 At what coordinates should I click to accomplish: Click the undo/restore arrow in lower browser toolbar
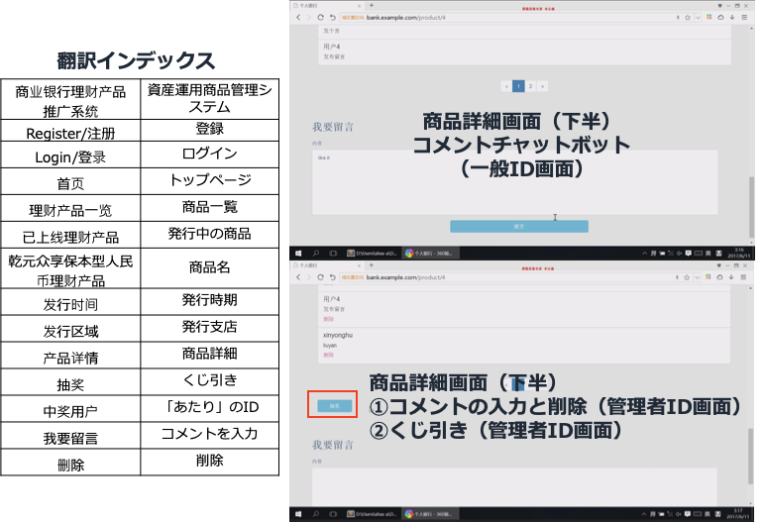[x=332, y=277]
